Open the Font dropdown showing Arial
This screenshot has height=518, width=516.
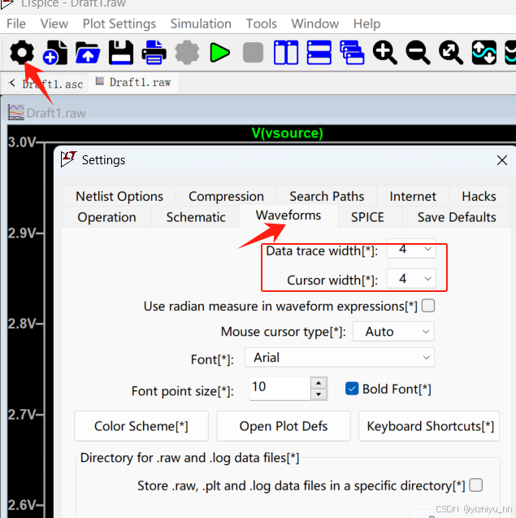click(x=340, y=358)
